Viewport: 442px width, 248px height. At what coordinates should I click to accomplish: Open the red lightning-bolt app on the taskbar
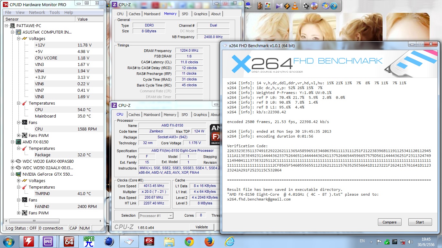point(29,241)
